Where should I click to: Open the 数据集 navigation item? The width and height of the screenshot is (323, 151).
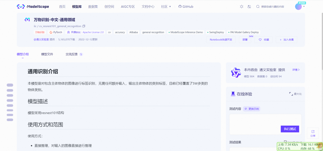pyautogui.click(x=93, y=7)
